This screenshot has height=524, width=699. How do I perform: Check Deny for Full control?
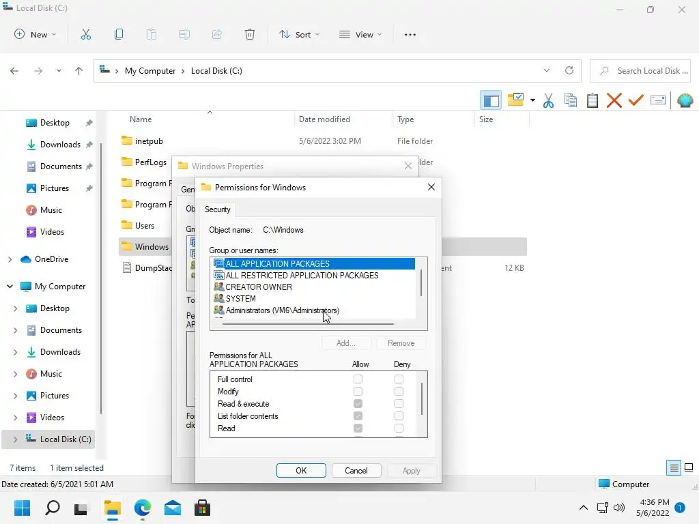pos(399,379)
